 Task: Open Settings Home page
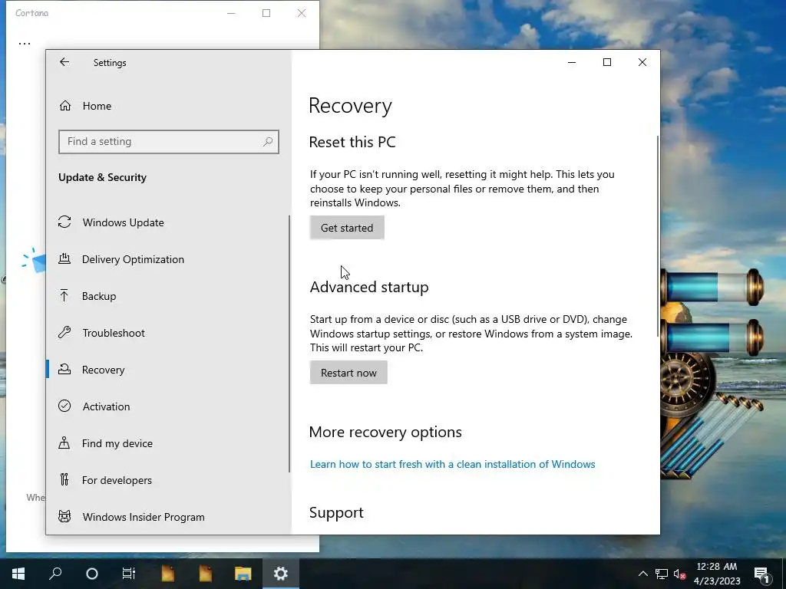point(97,106)
